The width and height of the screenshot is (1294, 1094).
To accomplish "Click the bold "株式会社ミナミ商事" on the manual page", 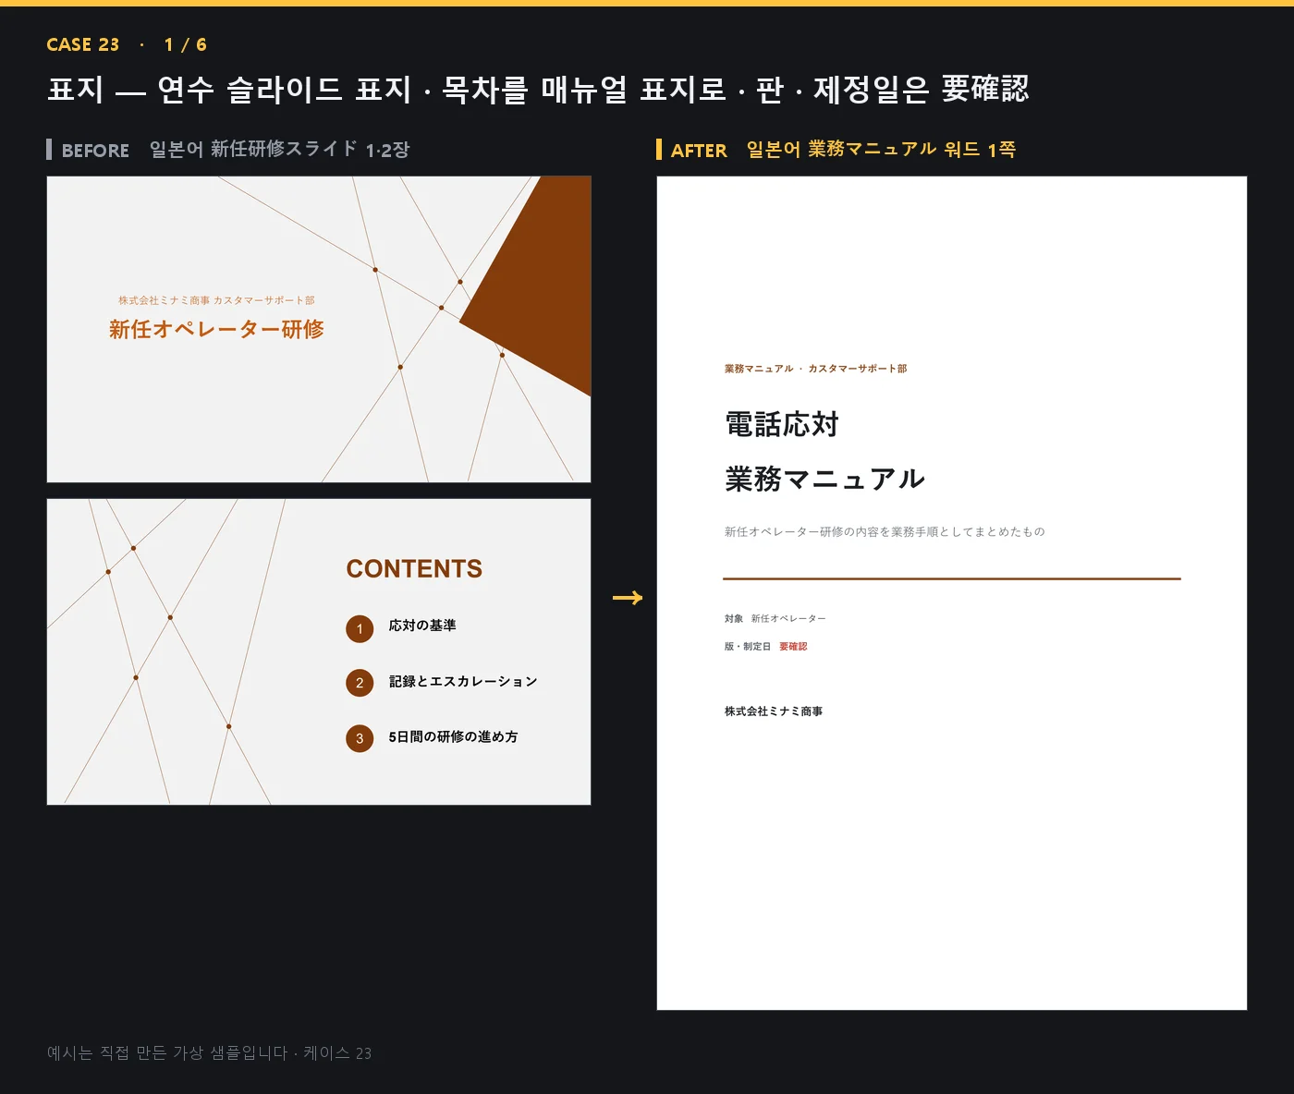I will point(774,711).
